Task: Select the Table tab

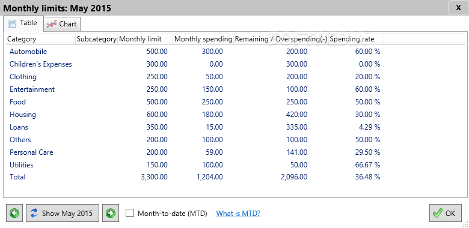Action: click(23, 23)
